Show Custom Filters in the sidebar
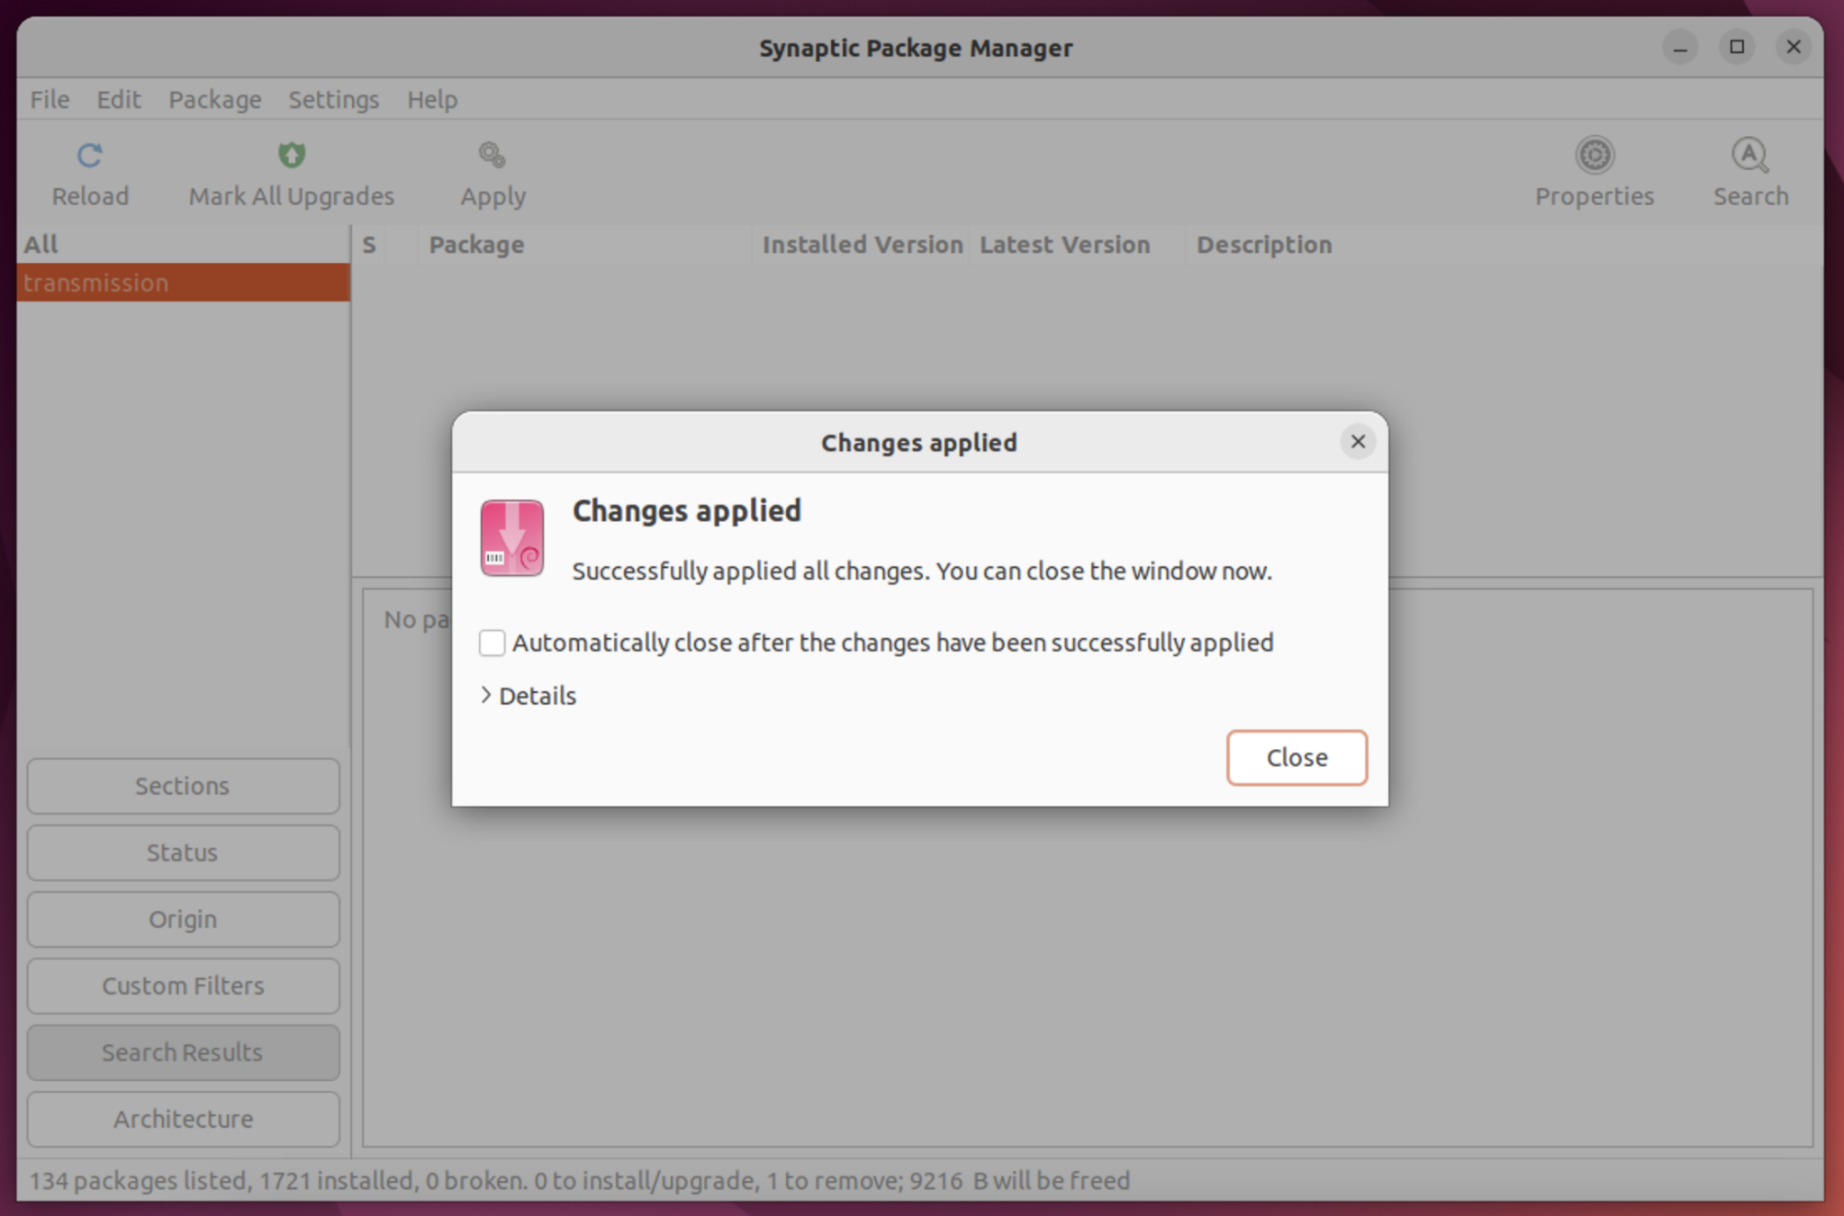 [x=183, y=986]
